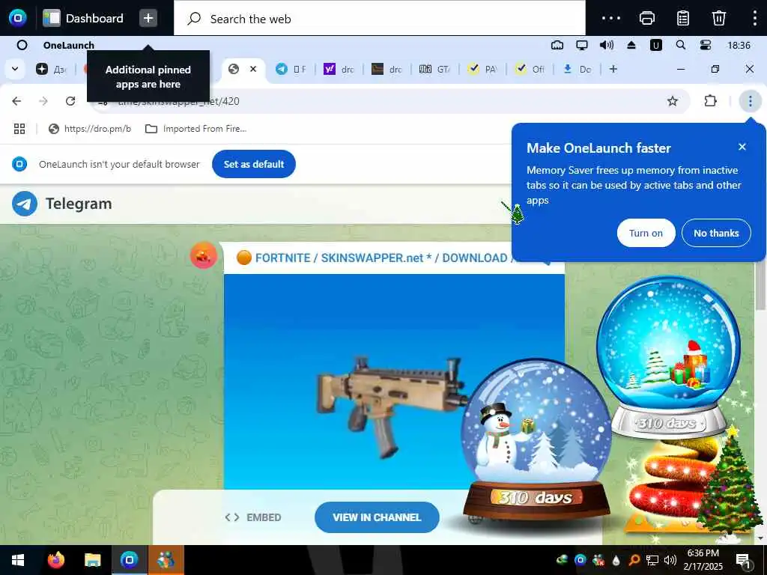767x575 pixels.
Task: Click the speaker volume icon in panel bar
Action: coord(606,45)
